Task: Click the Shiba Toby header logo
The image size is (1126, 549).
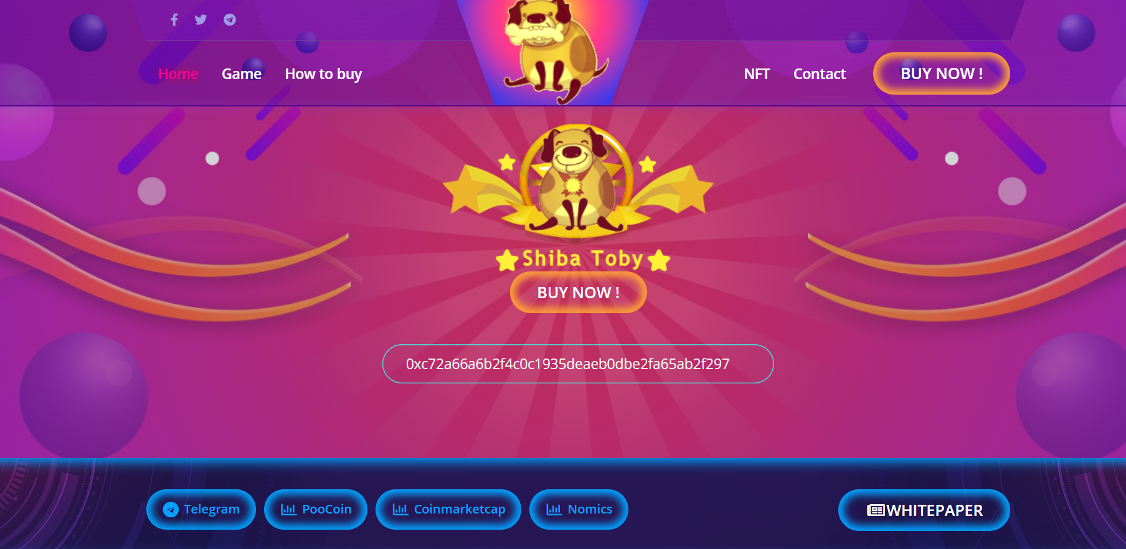Action: (x=553, y=52)
